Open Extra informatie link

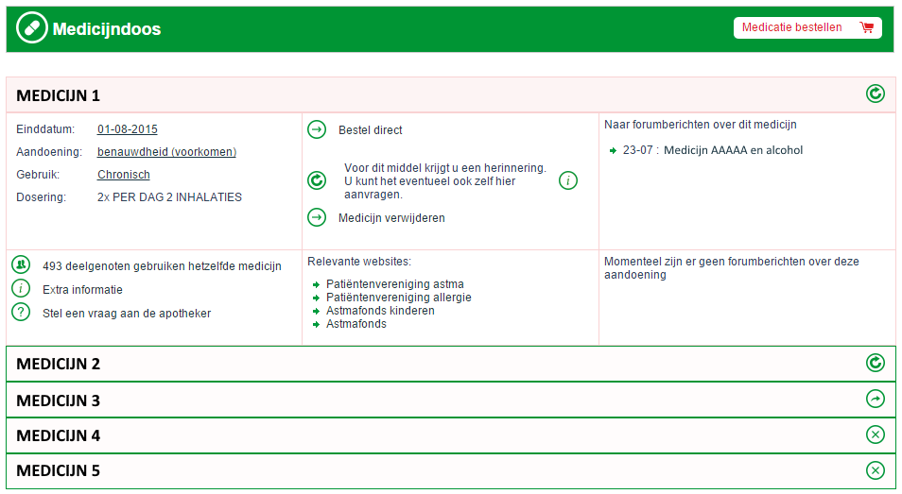[x=82, y=290]
